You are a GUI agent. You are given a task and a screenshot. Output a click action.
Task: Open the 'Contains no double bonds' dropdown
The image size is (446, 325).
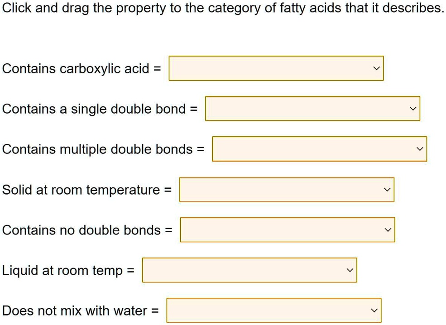[x=288, y=229]
